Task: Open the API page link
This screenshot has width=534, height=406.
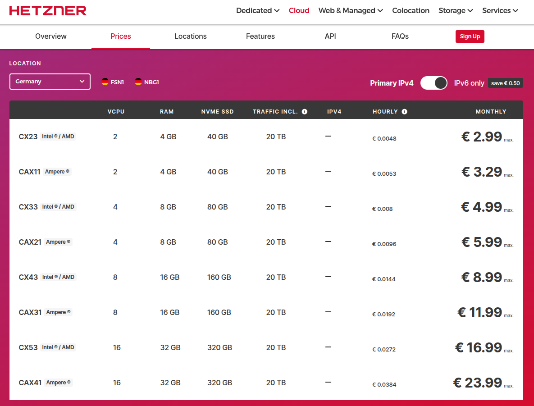Action: click(x=330, y=36)
